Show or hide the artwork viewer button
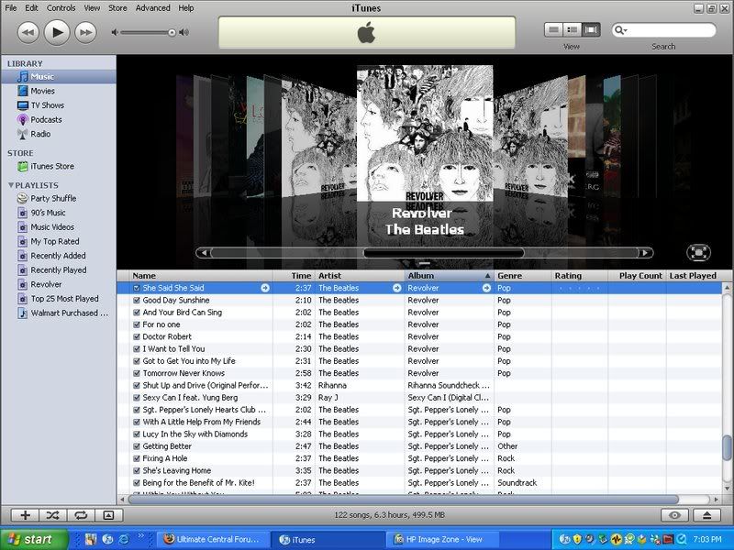 coord(108,515)
